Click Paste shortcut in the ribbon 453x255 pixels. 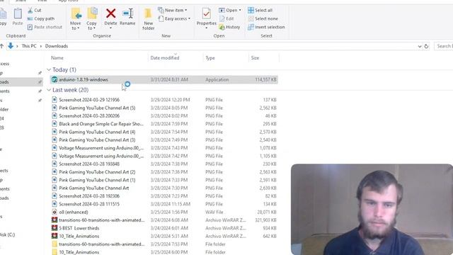click(45, 27)
